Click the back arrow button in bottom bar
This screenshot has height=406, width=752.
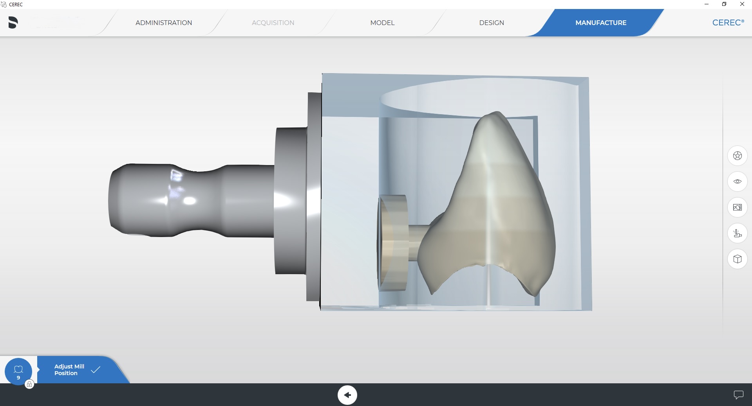347,395
